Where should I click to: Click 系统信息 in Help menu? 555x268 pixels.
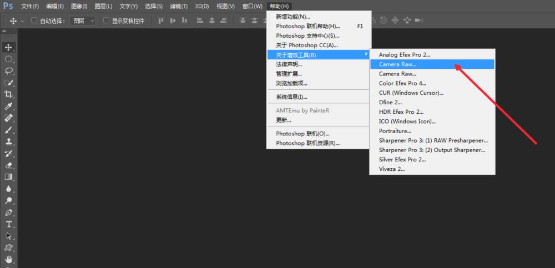(x=291, y=97)
